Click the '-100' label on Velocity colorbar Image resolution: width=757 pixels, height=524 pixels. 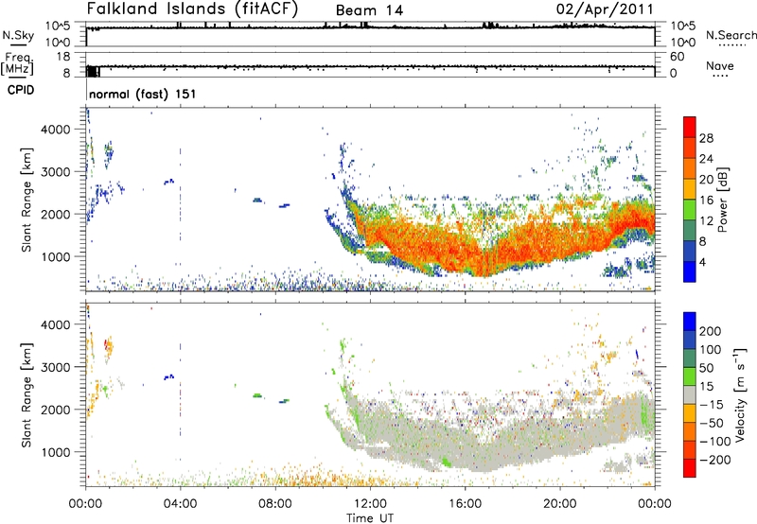pyautogui.click(x=715, y=442)
